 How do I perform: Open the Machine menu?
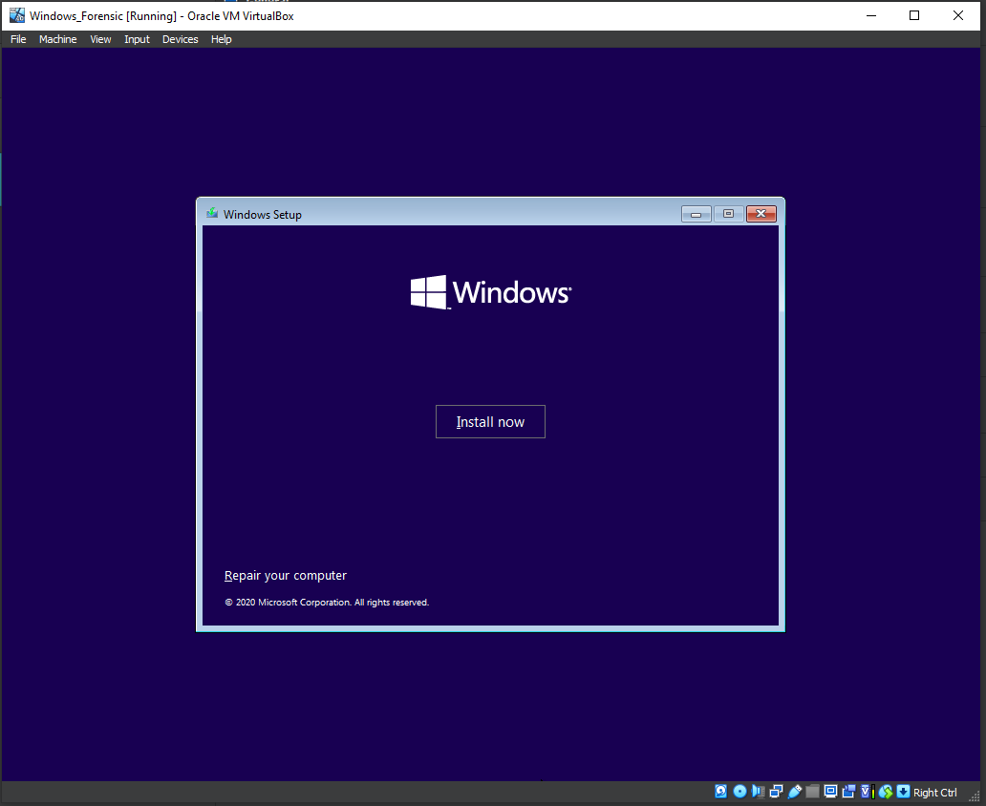[57, 39]
